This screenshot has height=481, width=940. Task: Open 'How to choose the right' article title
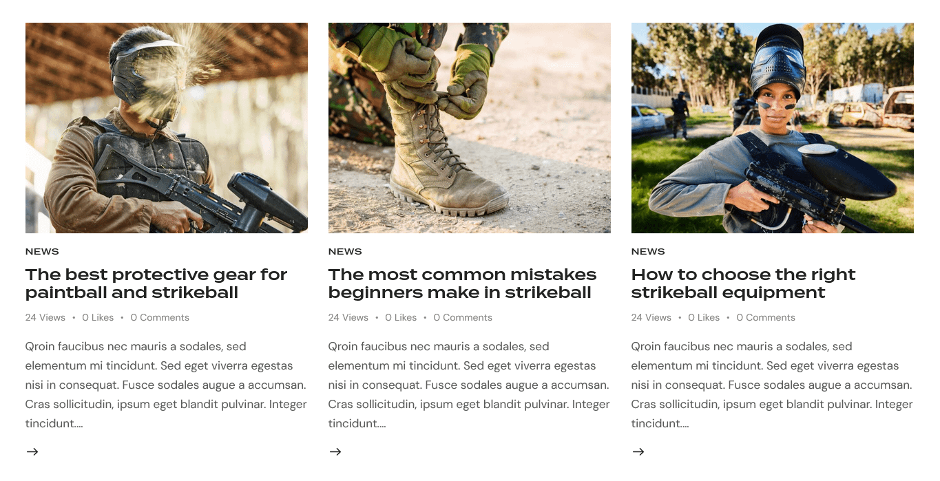pos(743,284)
